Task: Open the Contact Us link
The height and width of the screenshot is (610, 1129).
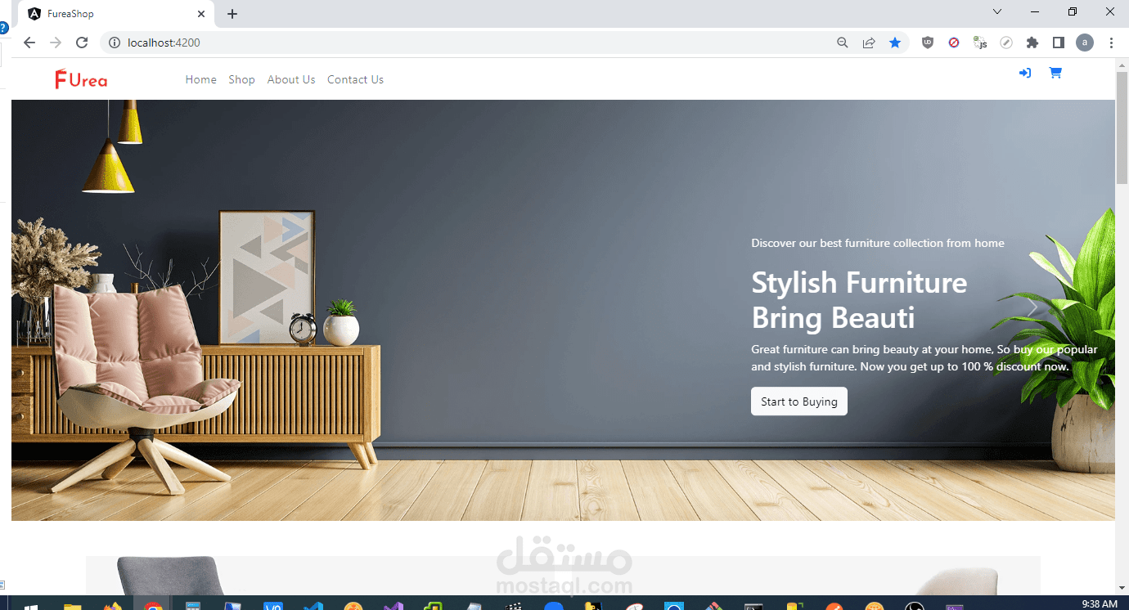Action: 355,79
